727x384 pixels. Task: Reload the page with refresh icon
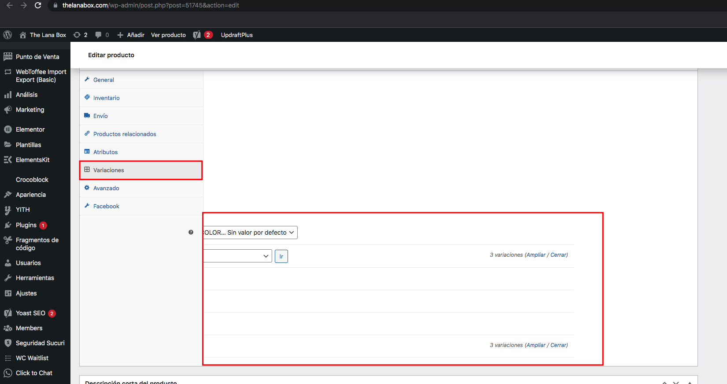click(x=38, y=5)
